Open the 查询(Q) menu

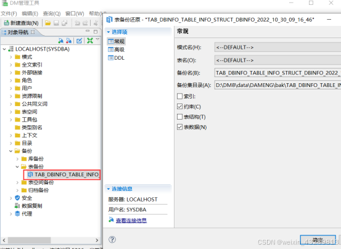tap(52, 14)
